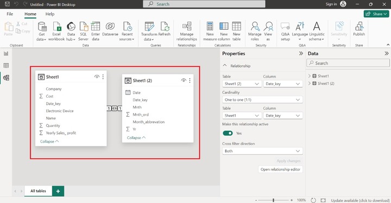Toggle Make this relationship active switch
Screen dimensions: 391x203
click(228, 133)
